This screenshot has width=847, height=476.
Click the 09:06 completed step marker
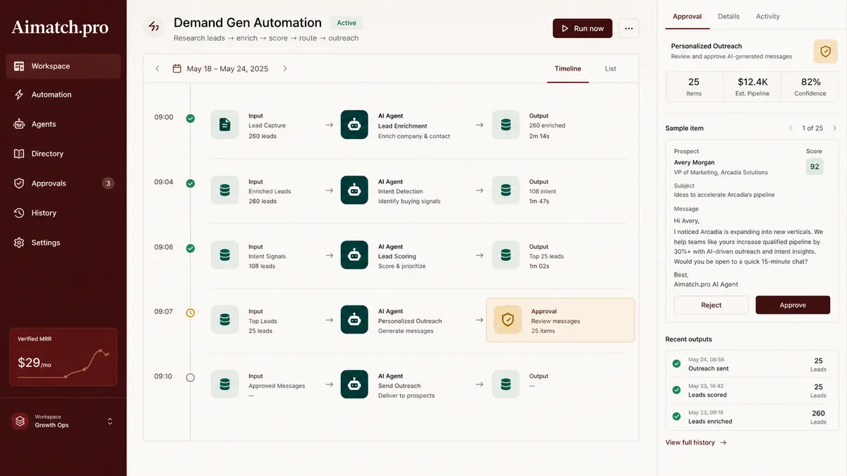point(190,248)
